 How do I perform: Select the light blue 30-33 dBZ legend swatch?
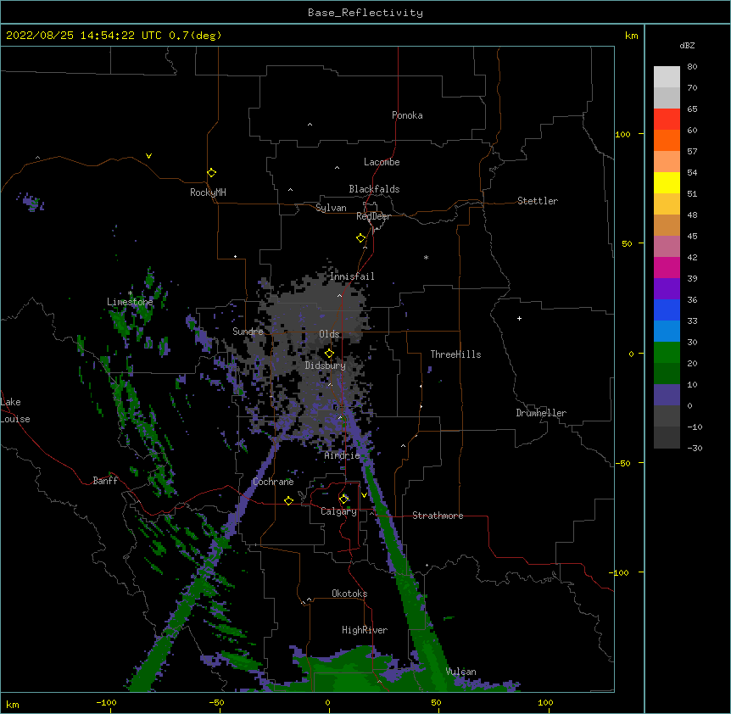click(x=667, y=332)
